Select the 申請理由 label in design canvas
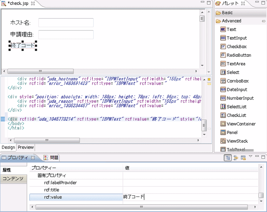Screen dimensions: 267x212 [x=22, y=35]
